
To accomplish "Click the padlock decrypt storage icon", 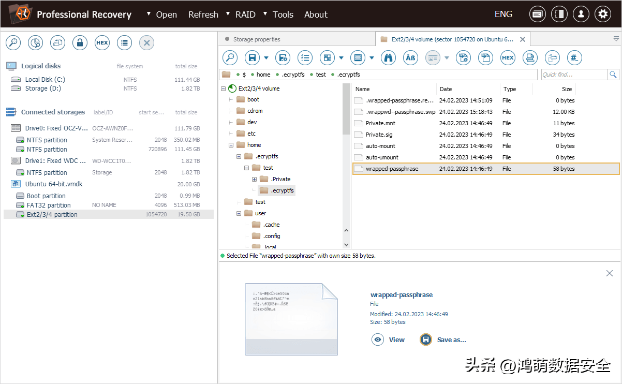I will click(80, 43).
